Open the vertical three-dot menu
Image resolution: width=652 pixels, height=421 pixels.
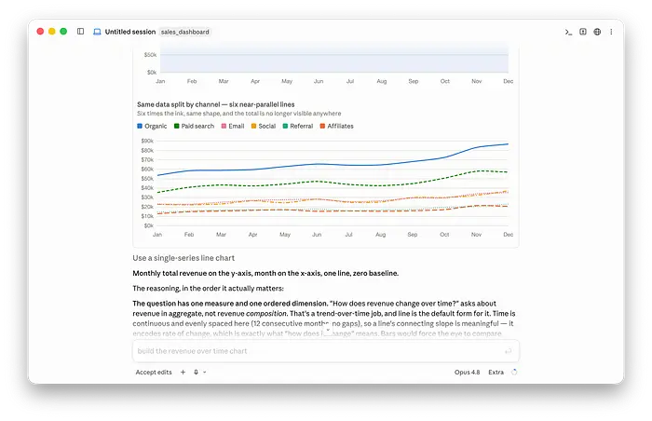611,32
